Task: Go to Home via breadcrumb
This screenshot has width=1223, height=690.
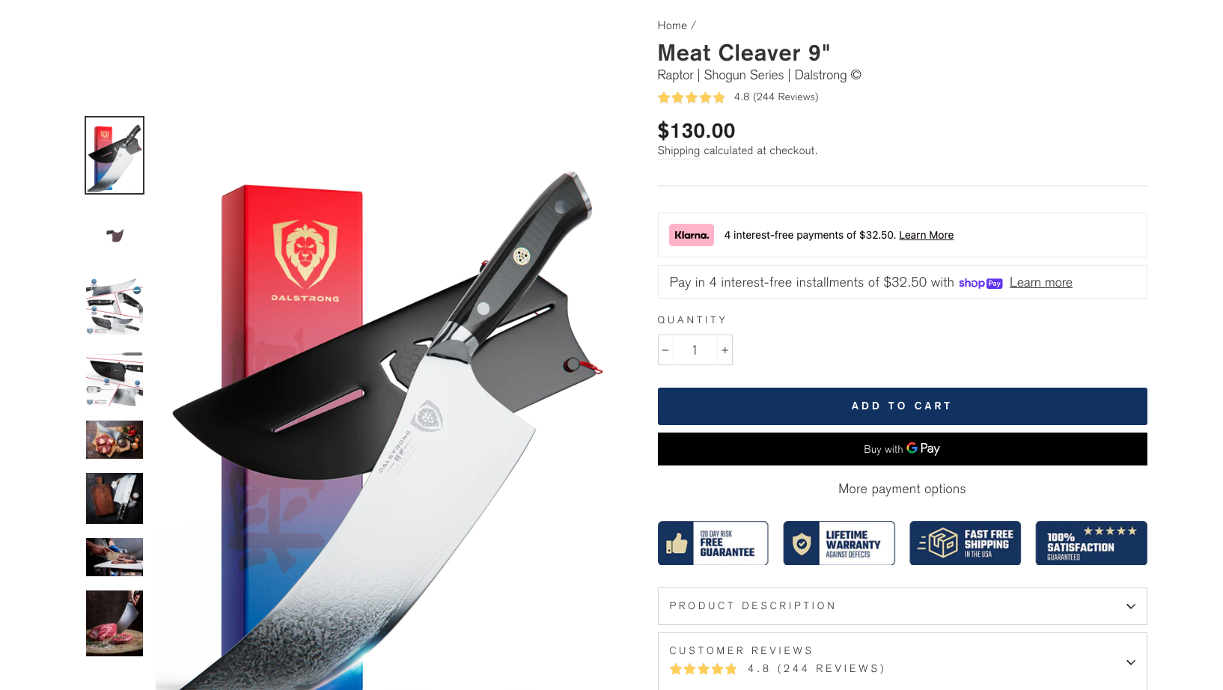Action: pyautogui.click(x=672, y=25)
